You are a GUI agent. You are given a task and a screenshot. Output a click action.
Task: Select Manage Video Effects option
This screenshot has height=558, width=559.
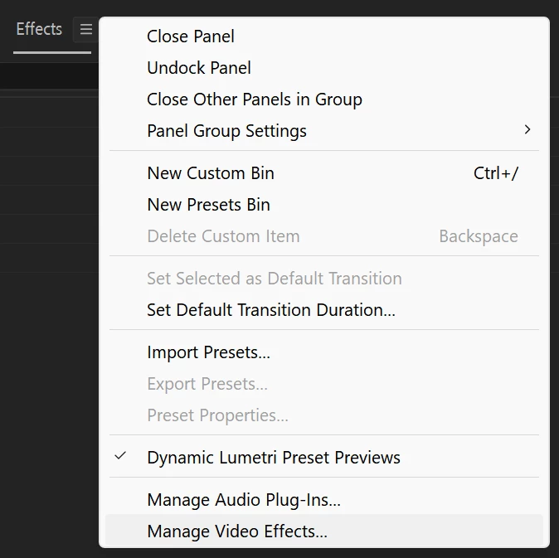pyautogui.click(x=237, y=531)
